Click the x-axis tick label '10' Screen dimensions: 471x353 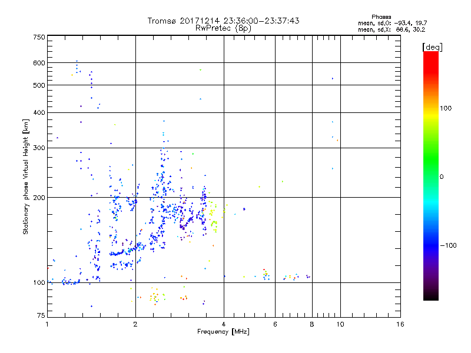pyautogui.click(x=340, y=324)
